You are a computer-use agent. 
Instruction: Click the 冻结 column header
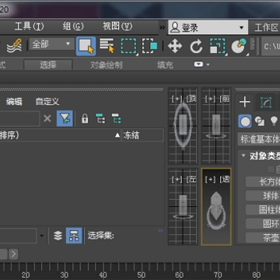142,135
